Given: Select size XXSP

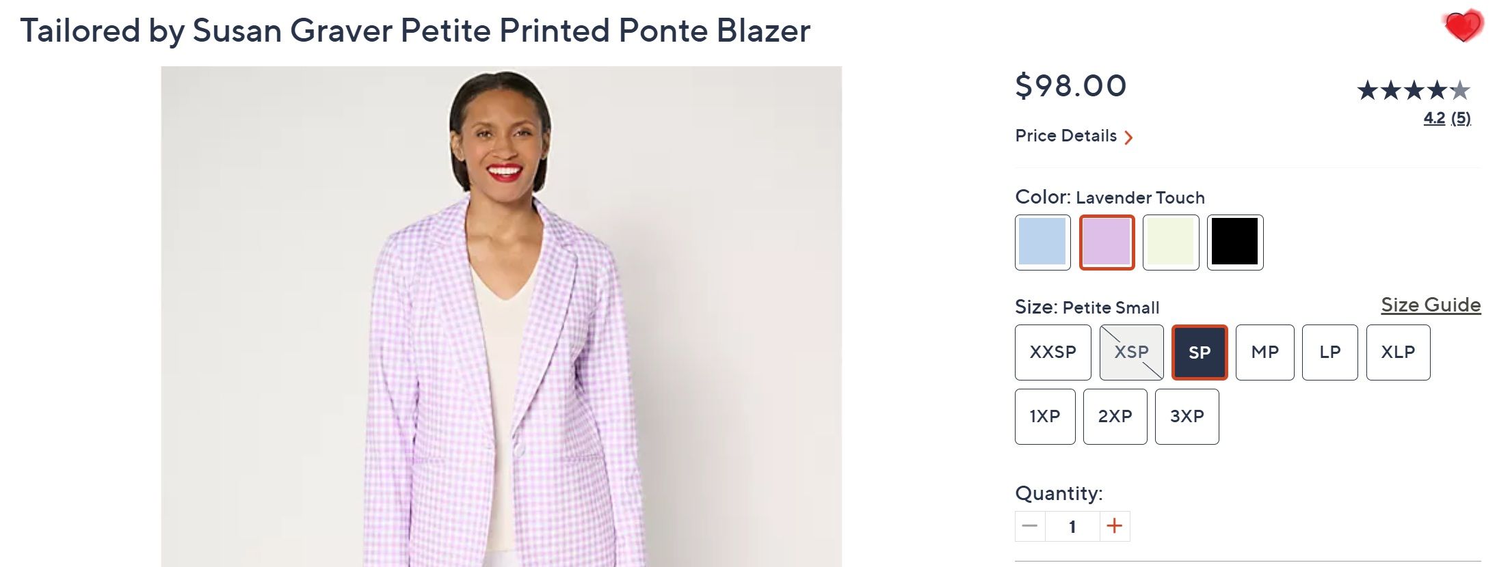Looking at the screenshot, I should (x=1052, y=352).
